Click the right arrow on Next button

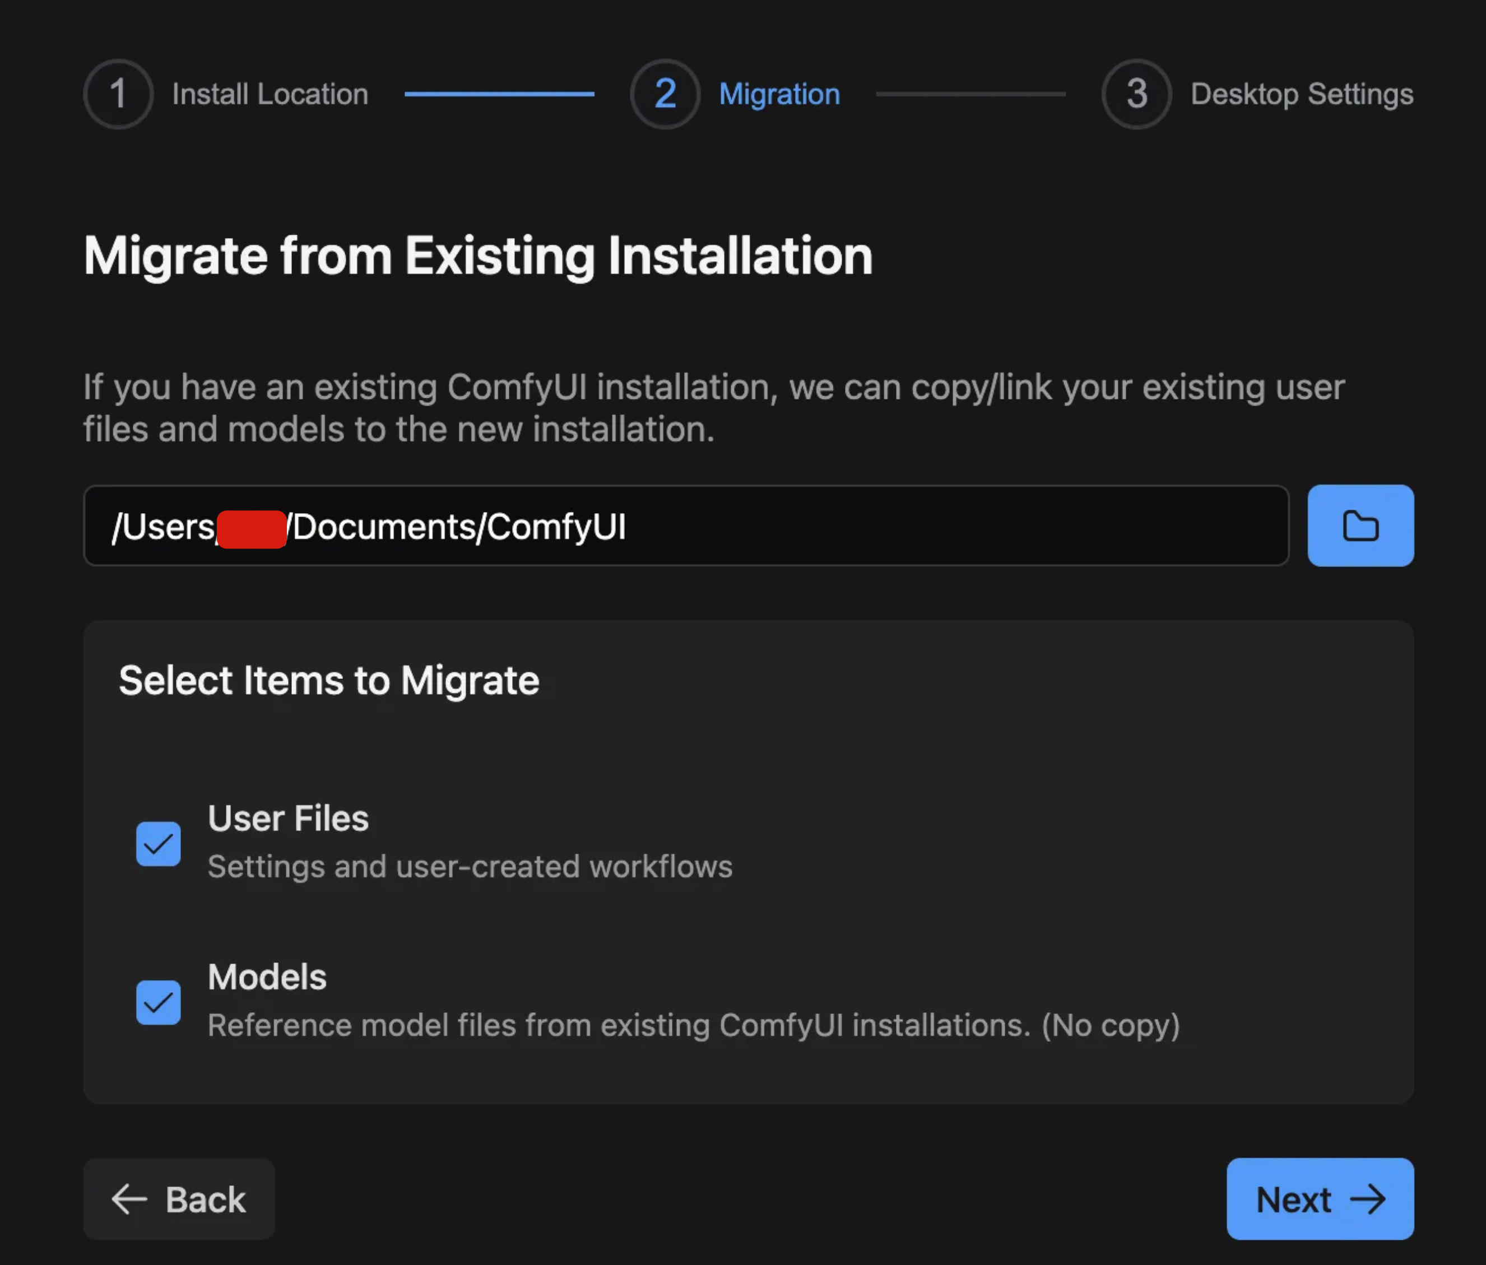[1368, 1199]
